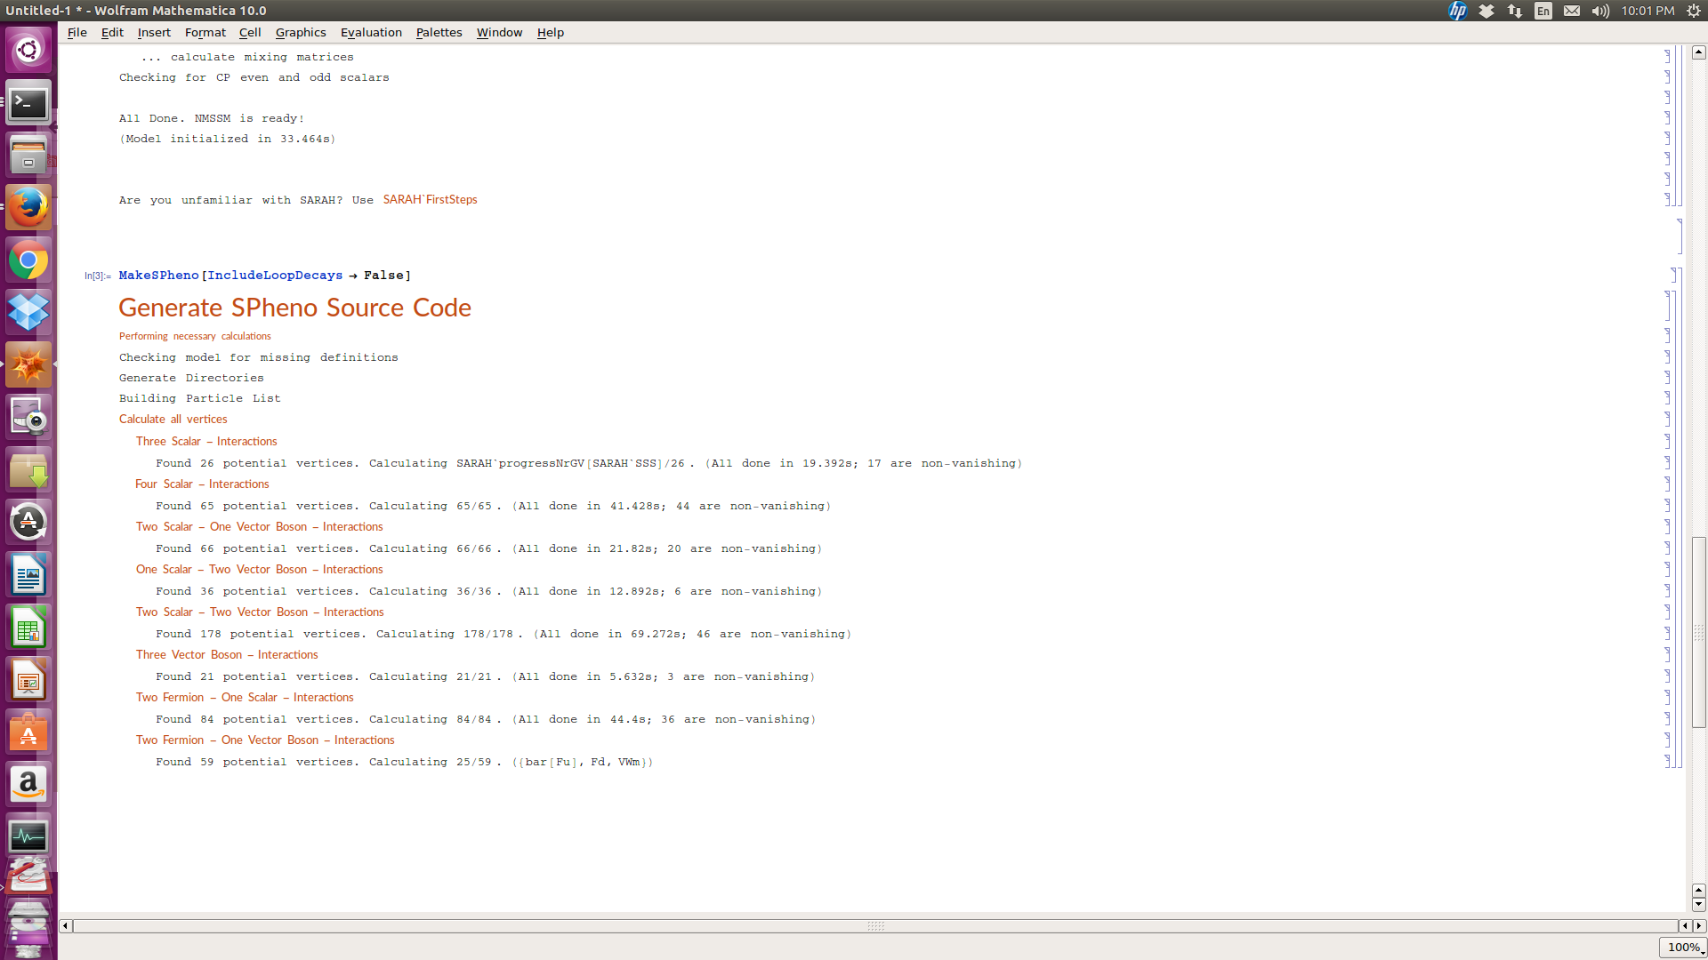Select the Wolfram Mathematica dock icon
This screenshot has height=960, width=1708.
(x=28, y=364)
